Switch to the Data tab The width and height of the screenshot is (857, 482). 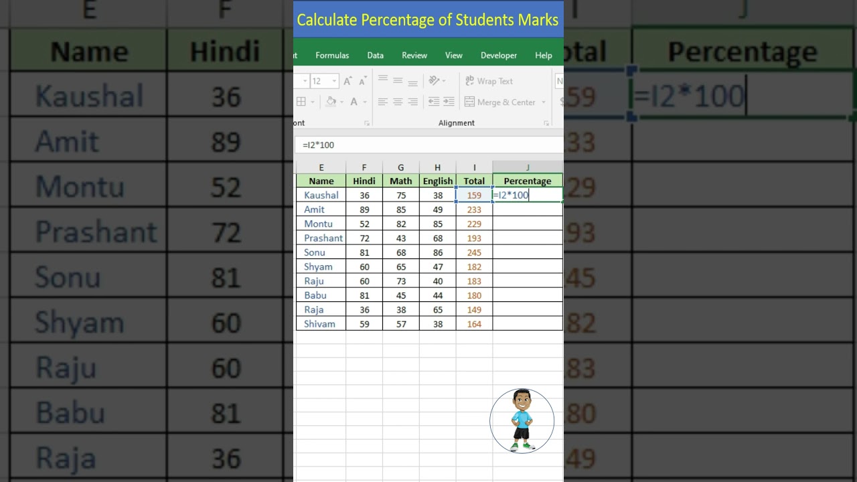[376, 56]
